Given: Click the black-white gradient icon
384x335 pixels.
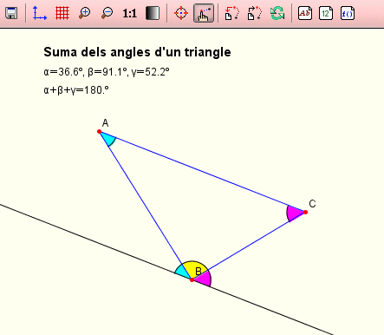Looking at the screenshot, I should coord(153,13).
